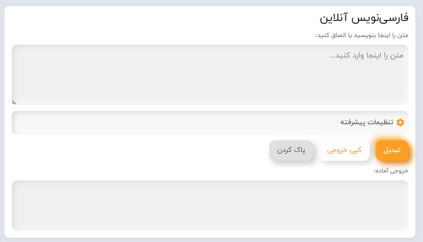Image resolution: width=423 pixels, height=242 pixels.
Task: Click the orange gear icon for advanced settings
Action: (400, 122)
